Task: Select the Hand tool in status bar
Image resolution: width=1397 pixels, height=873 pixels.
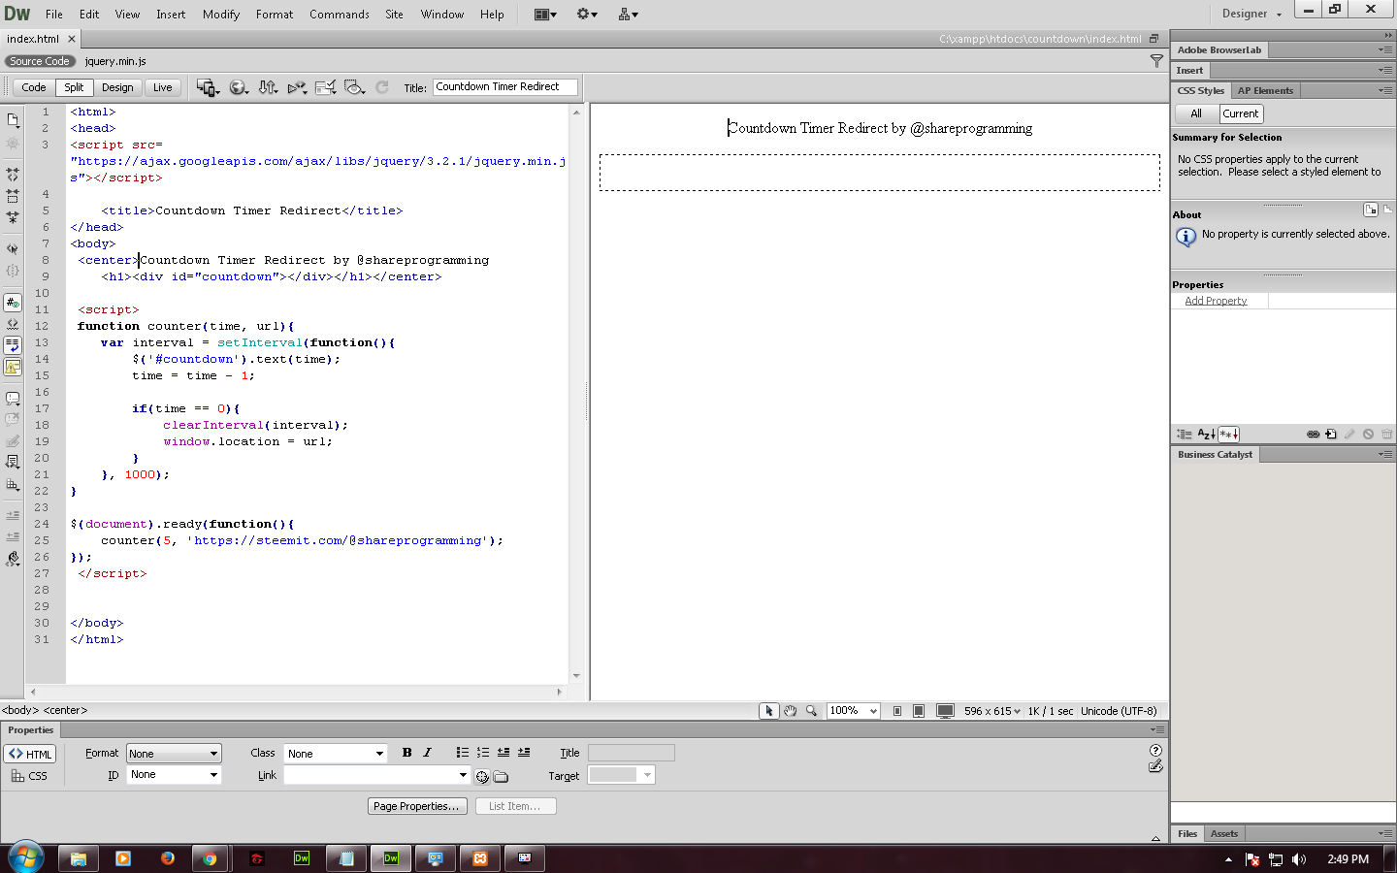Action: pos(791,711)
